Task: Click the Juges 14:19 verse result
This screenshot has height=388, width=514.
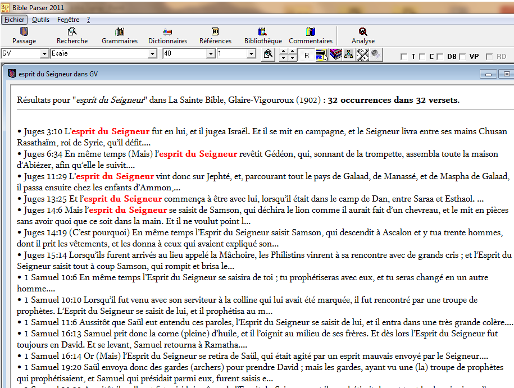Action: click(x=260, y=238)
